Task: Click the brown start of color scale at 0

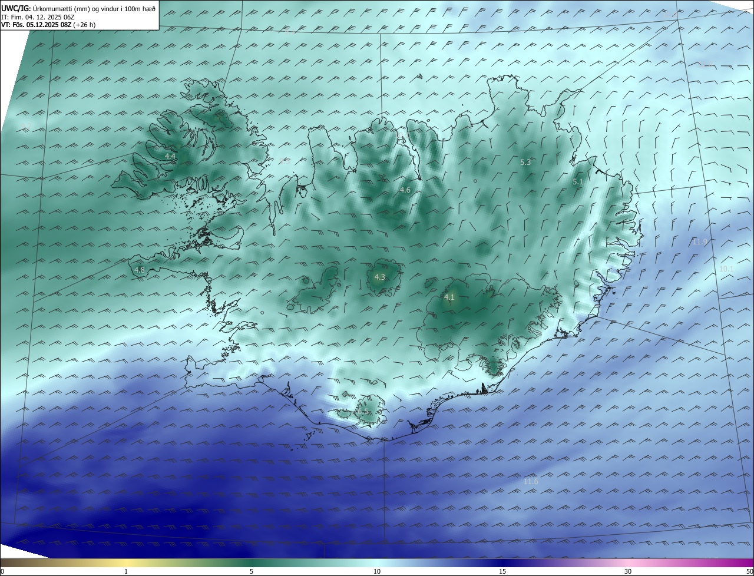Action: pyautogui.click(x=5, y=562)
